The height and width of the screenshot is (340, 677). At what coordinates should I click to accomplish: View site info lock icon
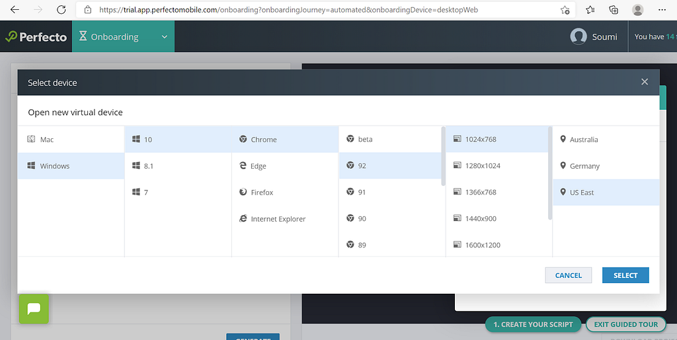(x=88, y=9)
